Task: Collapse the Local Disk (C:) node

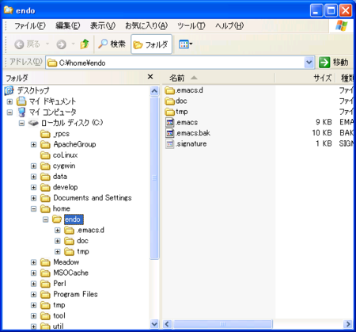Action: pyautogui.click(x=21, y=123)
